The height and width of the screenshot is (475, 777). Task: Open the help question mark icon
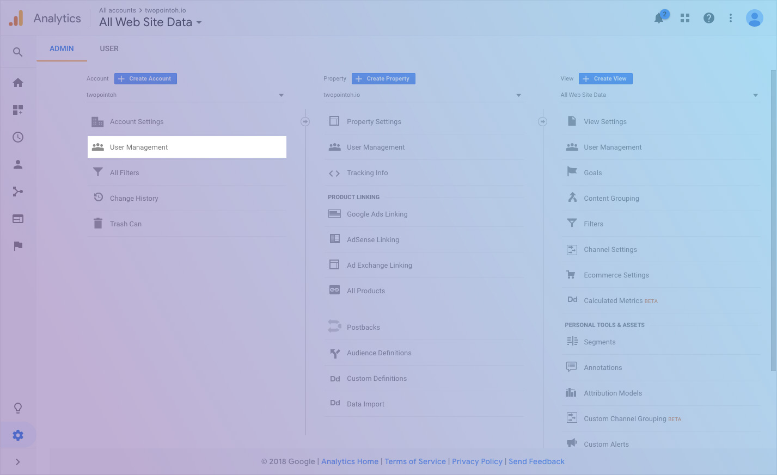click(x=709, y=18)
